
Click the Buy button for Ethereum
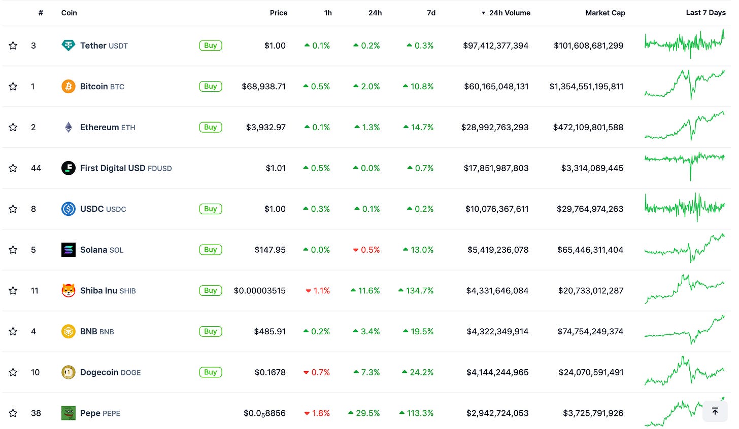click(211, 127)
